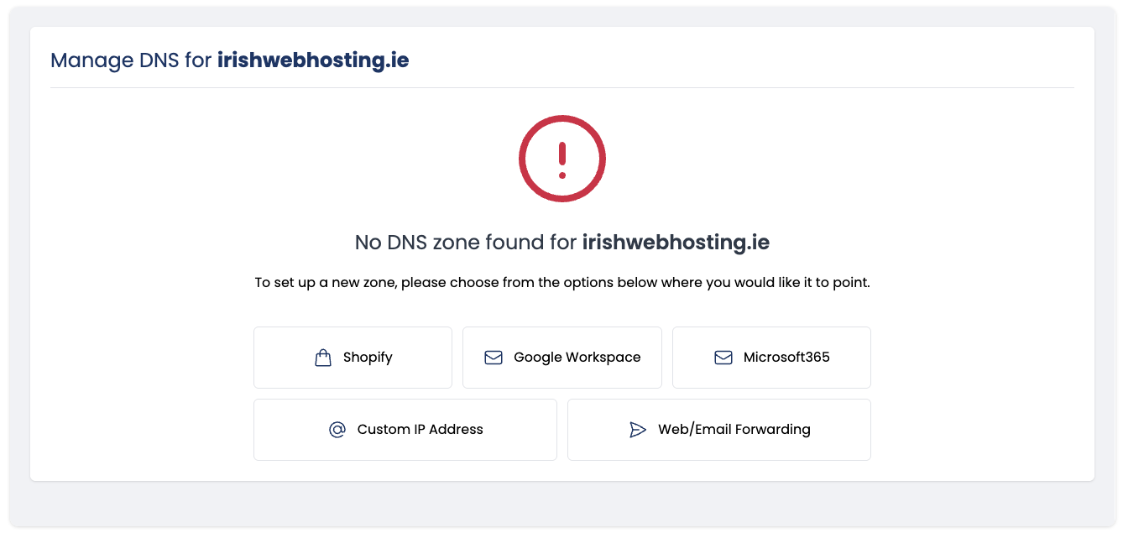
Task: Click the red exclamation warning icon
Action: tap(562, 159)
